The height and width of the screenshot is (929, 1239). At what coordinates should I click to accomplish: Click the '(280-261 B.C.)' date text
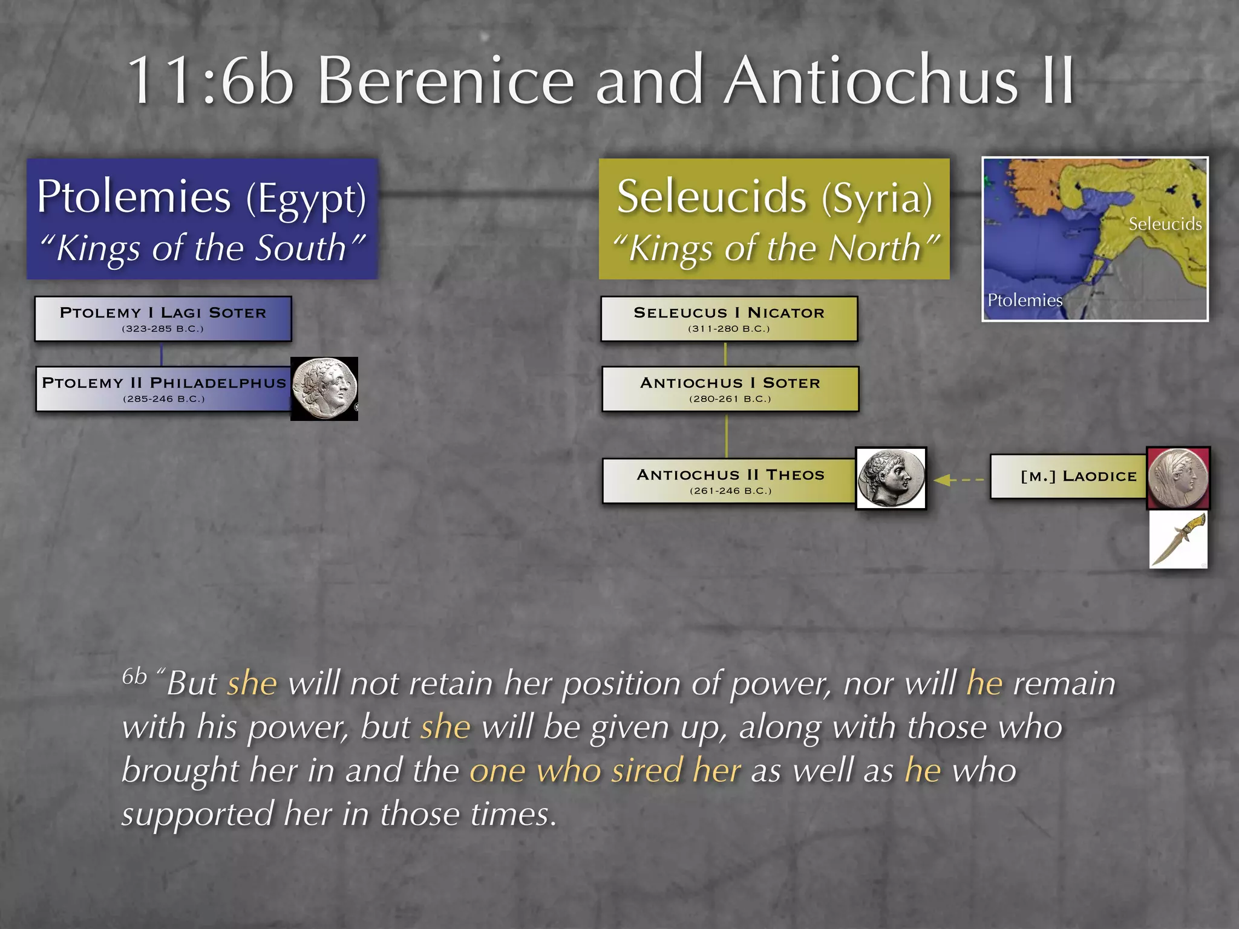[730, 399]
